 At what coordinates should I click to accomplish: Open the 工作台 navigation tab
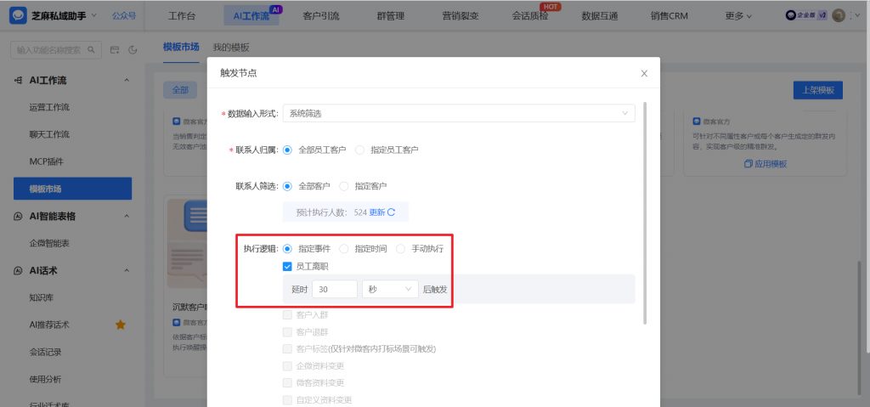pos(182,16)
